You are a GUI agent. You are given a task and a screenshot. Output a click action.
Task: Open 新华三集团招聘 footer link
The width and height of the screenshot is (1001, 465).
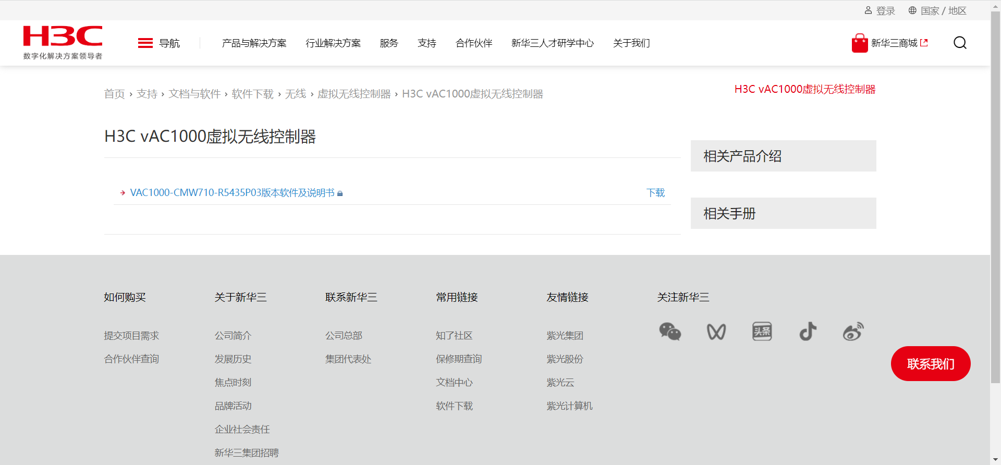pos(247,453)
